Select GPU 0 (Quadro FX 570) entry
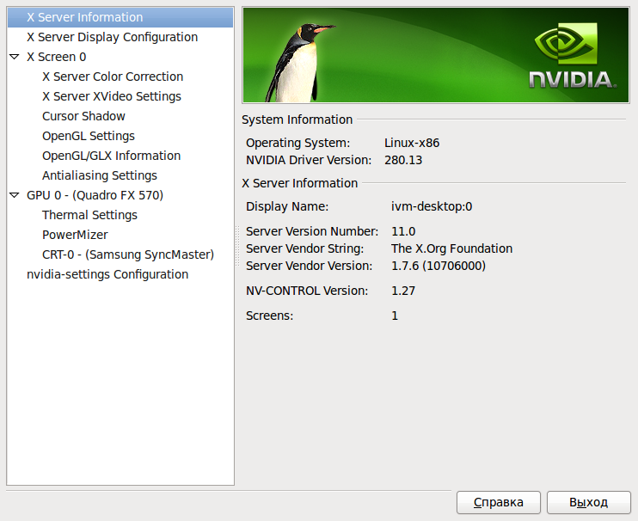 point(95,195)
